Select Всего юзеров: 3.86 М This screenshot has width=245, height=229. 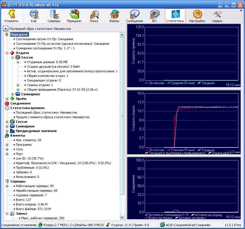32,204
